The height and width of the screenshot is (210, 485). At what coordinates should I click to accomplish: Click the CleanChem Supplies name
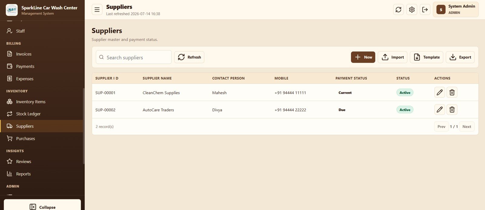pos(161,93)
